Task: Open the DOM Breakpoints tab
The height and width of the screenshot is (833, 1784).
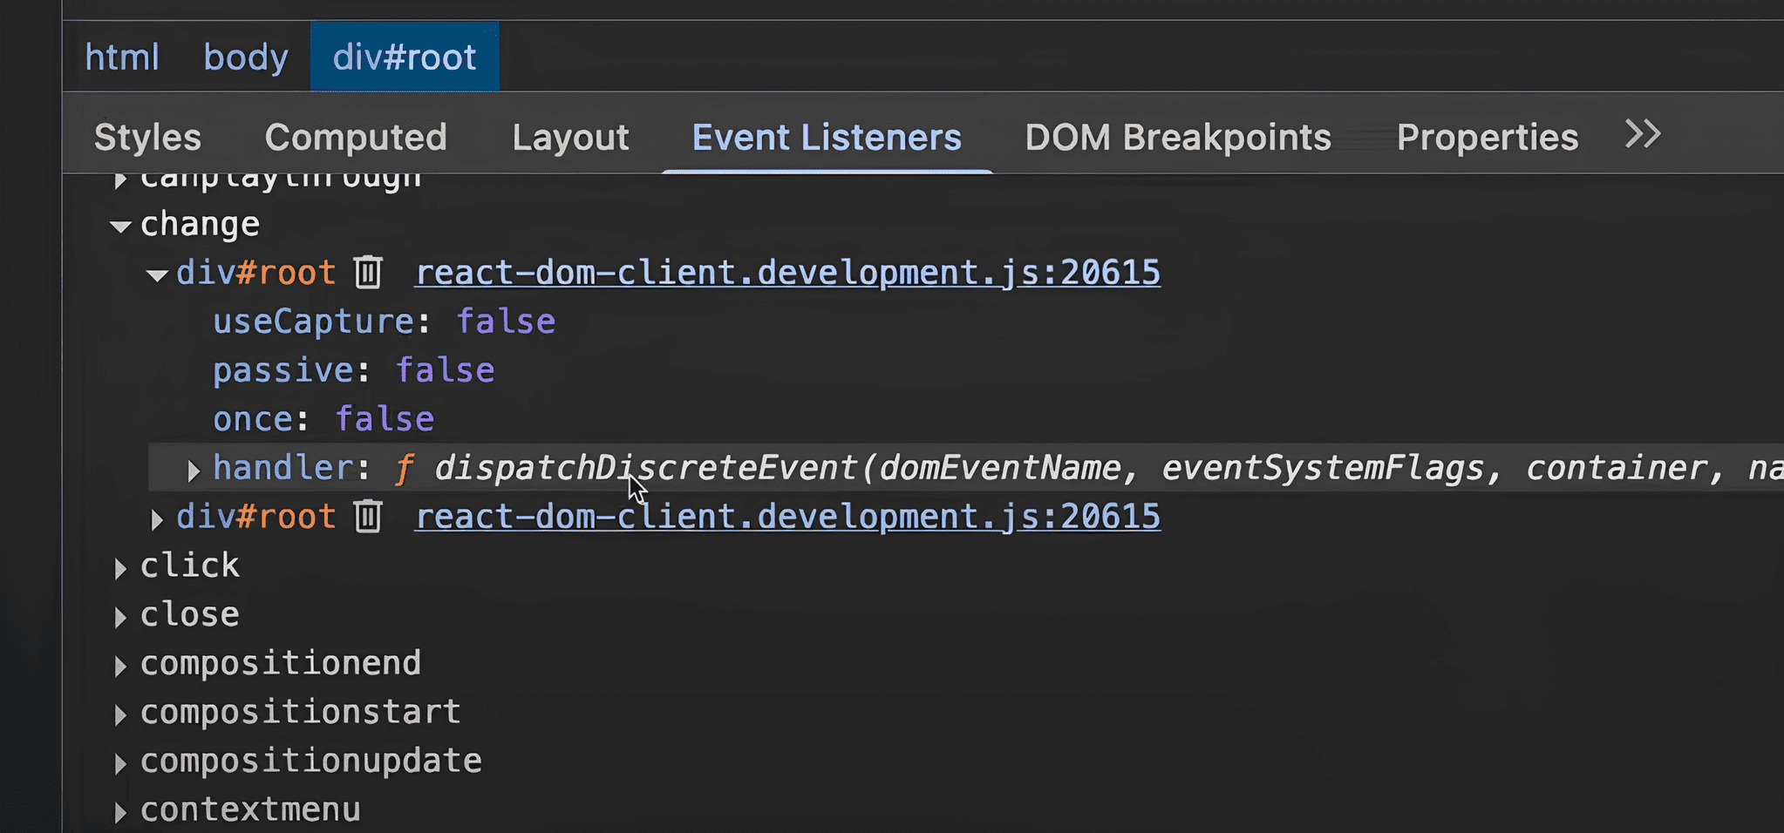Action: coord(1178,137)
